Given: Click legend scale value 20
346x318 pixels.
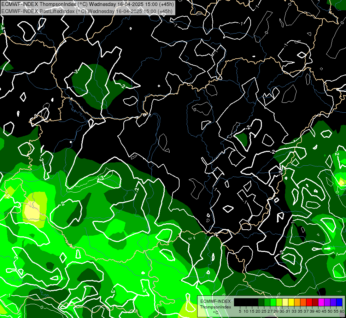Looking at the screenshot, I should [x=258, y=311].
